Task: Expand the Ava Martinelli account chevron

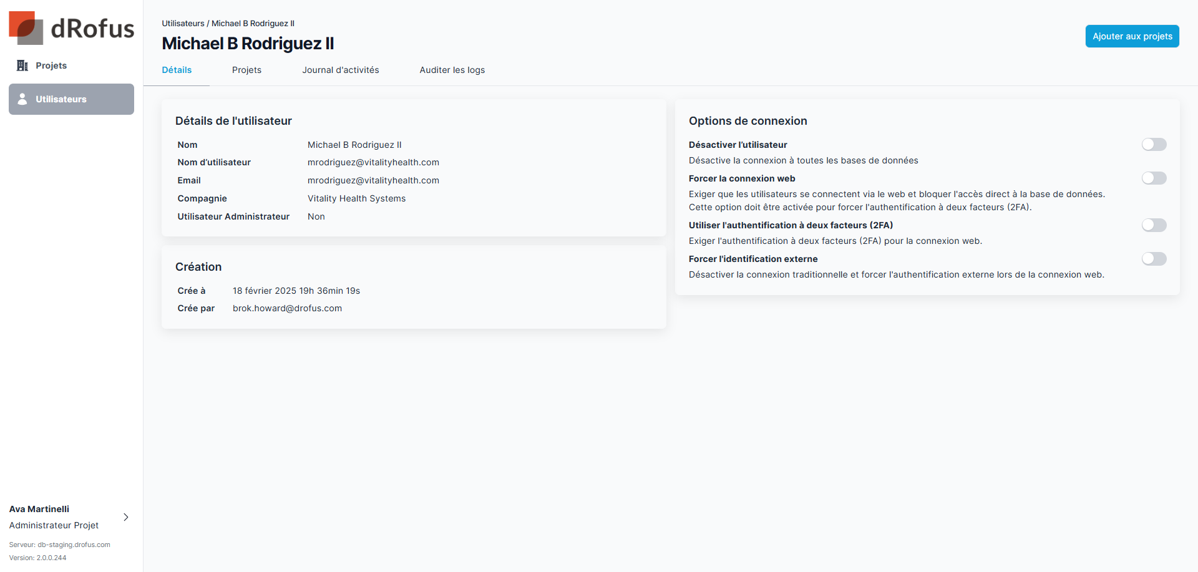Action: click(126, 517)
